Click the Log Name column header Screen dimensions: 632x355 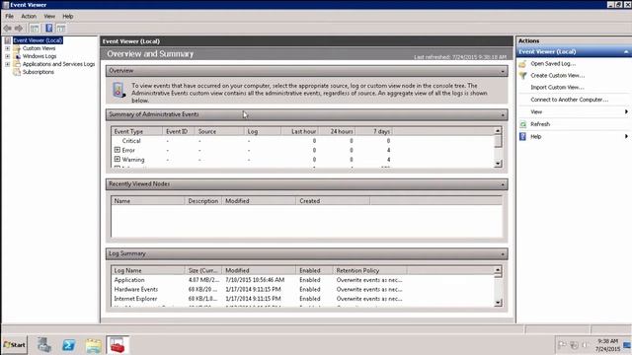pyautogui.click(x=147, y=270)
